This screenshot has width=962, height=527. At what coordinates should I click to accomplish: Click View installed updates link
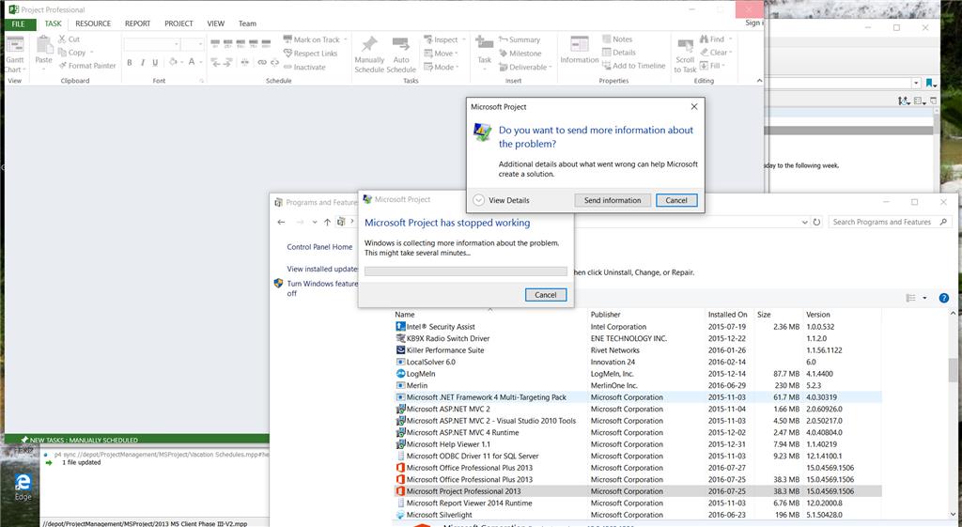322,269
